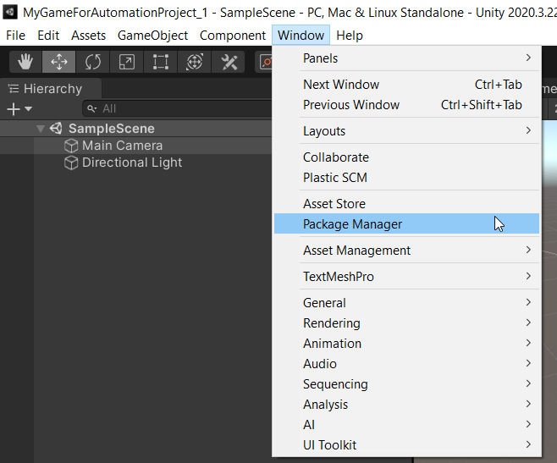
Task: Click the SampleScene Unity scene icon
Action: (56, 129)
